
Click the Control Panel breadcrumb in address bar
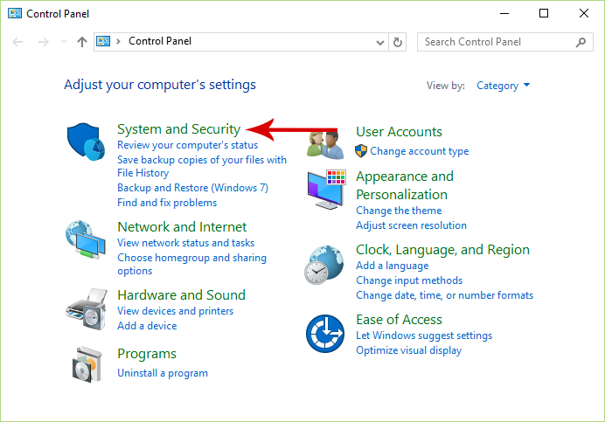pyautogui.click(x=159, y=41)
